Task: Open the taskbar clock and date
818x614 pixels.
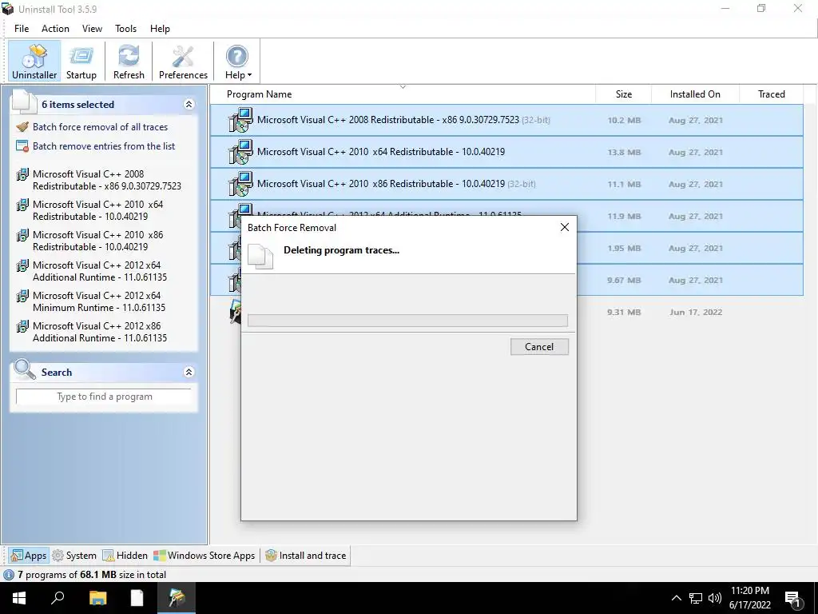Action: (750, 598)
